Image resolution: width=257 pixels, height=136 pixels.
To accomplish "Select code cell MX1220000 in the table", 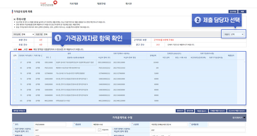I will click(49, 101).
